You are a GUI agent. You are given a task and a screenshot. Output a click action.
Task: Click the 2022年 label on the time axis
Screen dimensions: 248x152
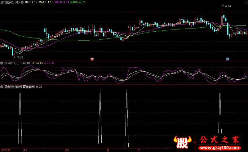pyautogui.click(x=5, y=150)
